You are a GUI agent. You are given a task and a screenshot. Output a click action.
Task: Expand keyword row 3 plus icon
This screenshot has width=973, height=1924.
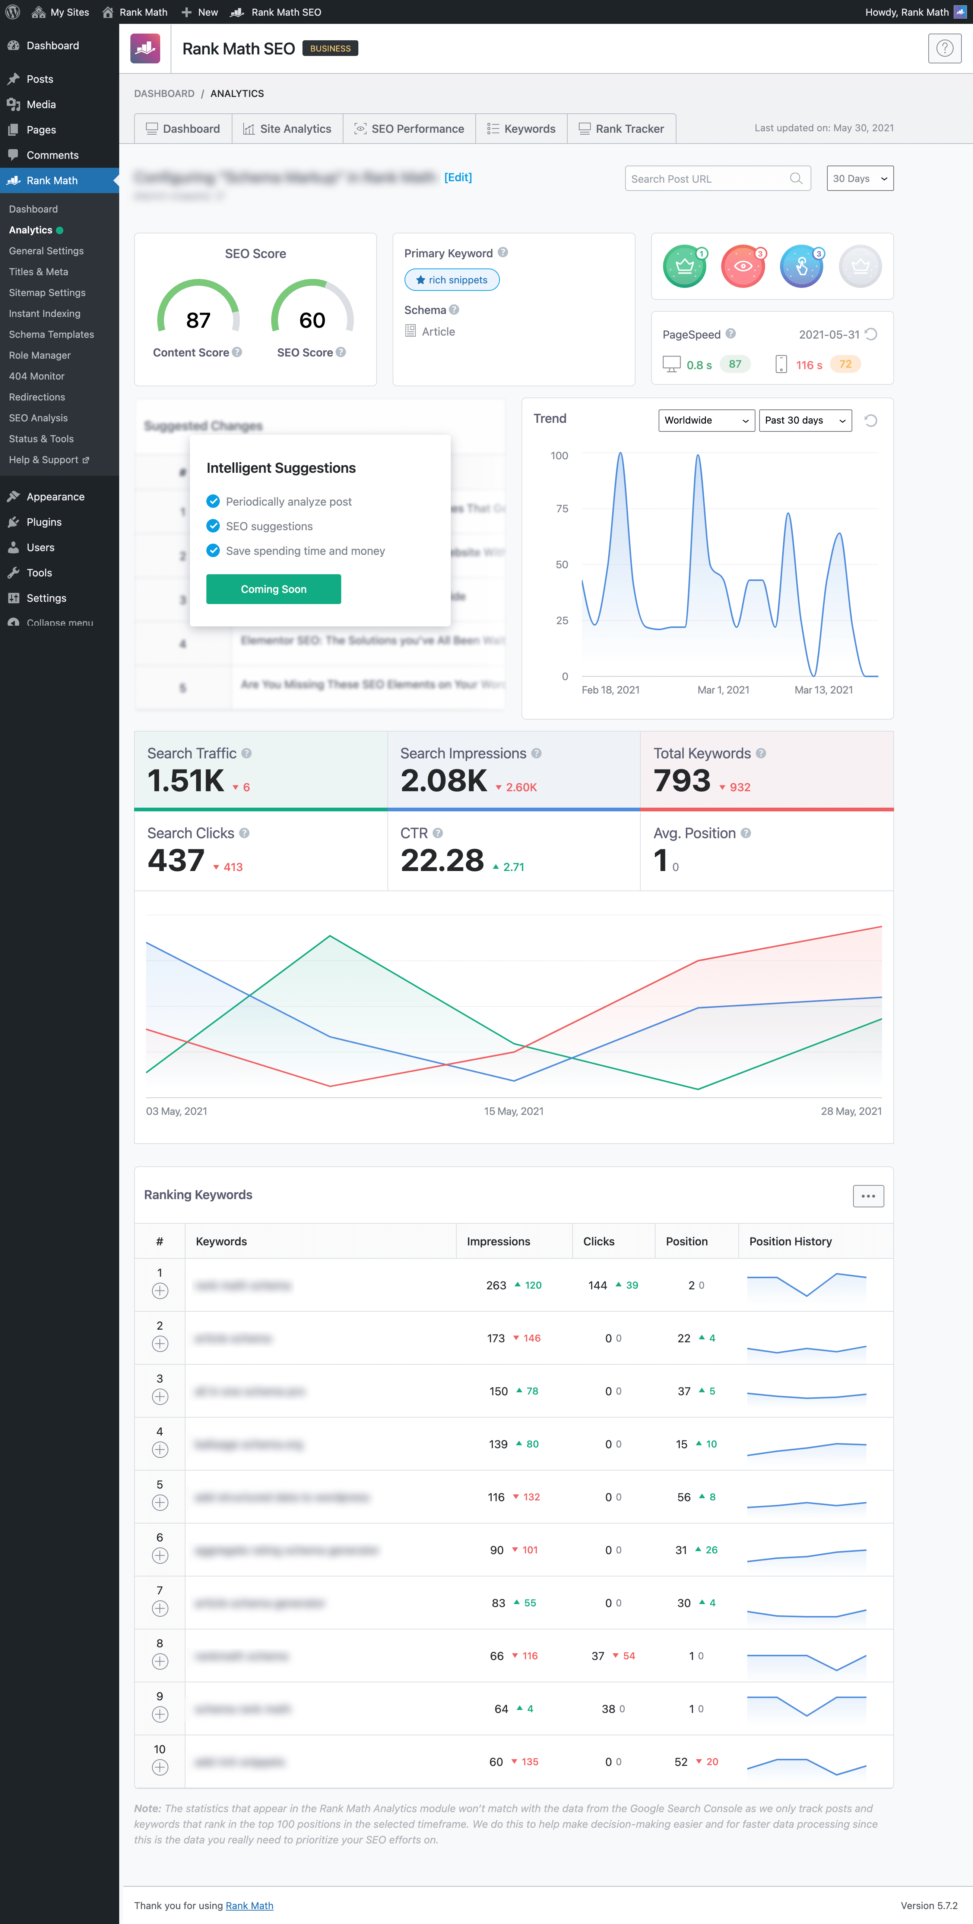point(160,1397)
